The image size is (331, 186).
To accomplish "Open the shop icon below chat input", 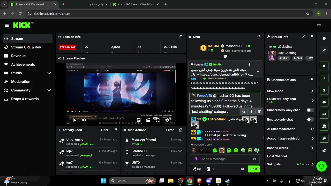I will point(208,169).
